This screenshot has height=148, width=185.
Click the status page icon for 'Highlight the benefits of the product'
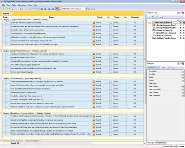click(x=111, y=57)
